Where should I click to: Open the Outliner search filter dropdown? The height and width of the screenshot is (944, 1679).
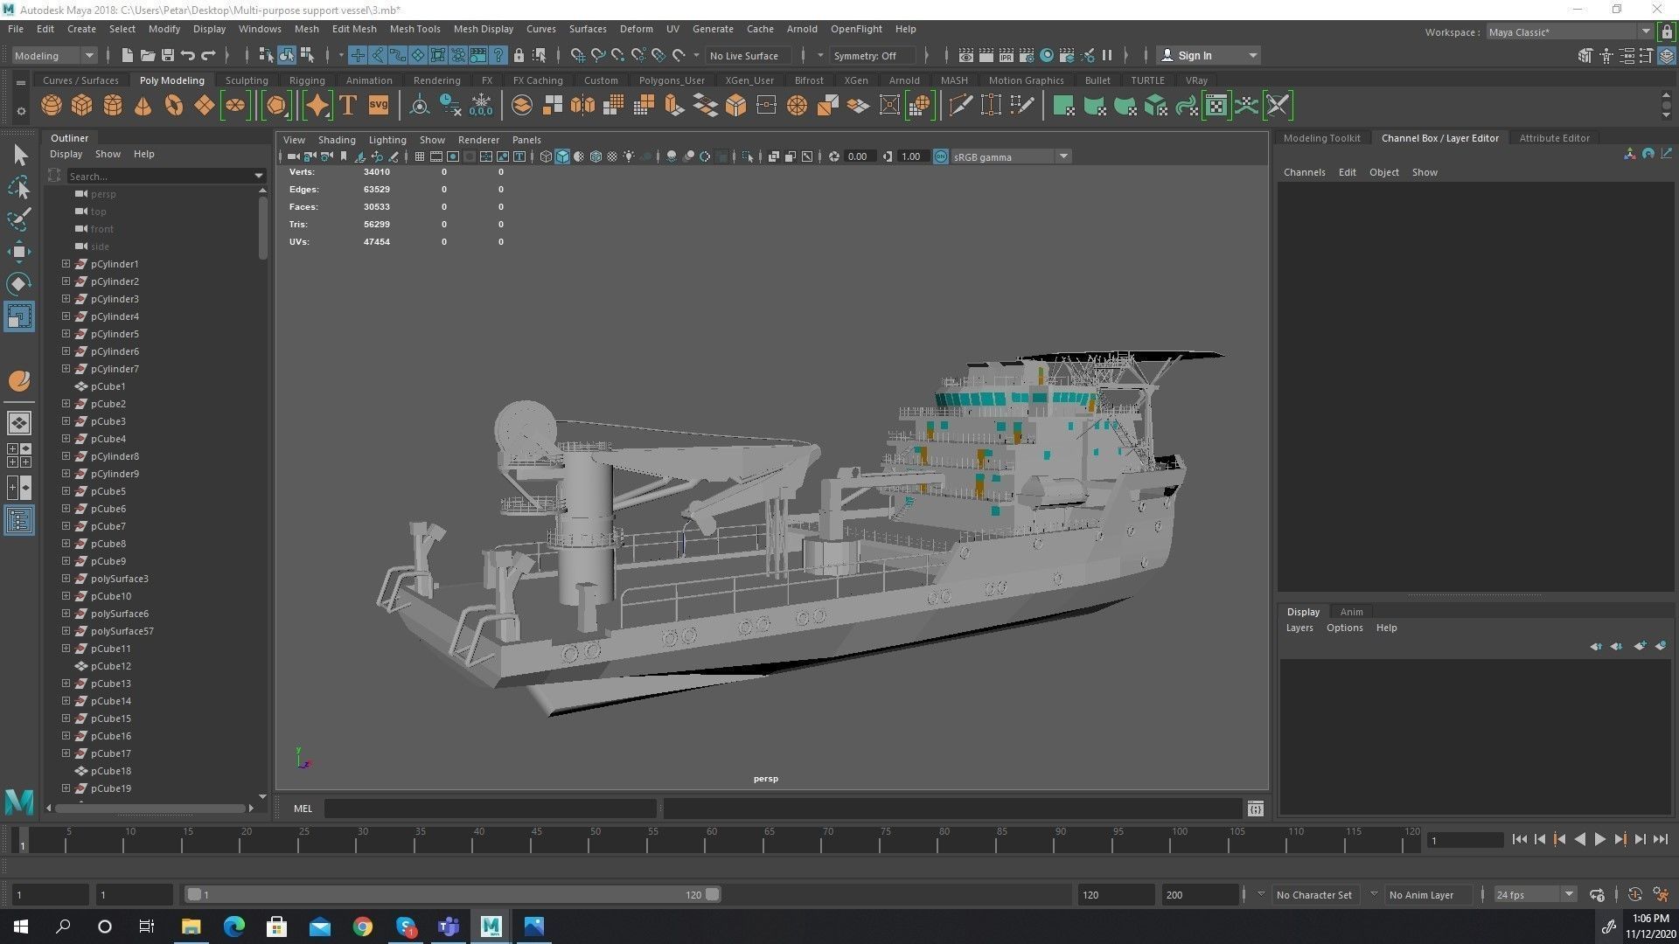tap(259, 176)
